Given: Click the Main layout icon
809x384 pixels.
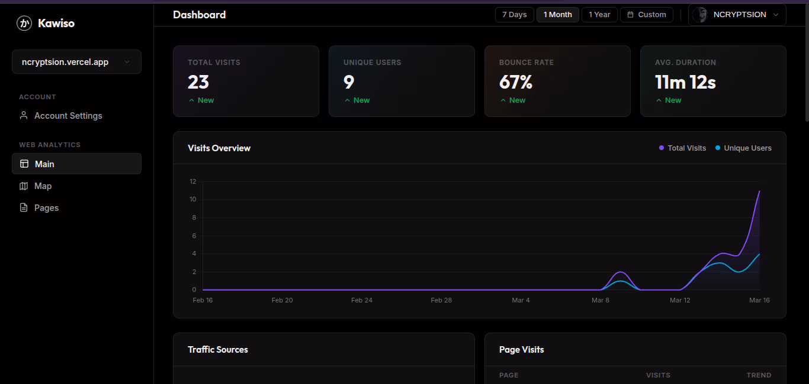Looking at the screenshot, I should coord(24,164).
